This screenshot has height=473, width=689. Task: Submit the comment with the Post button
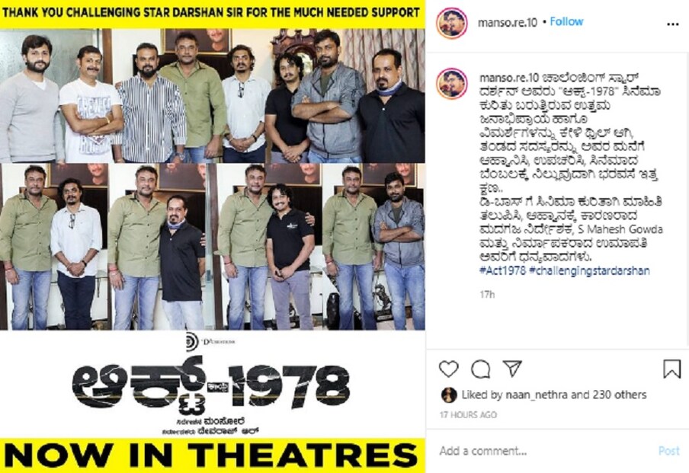[x=668, y=451]
